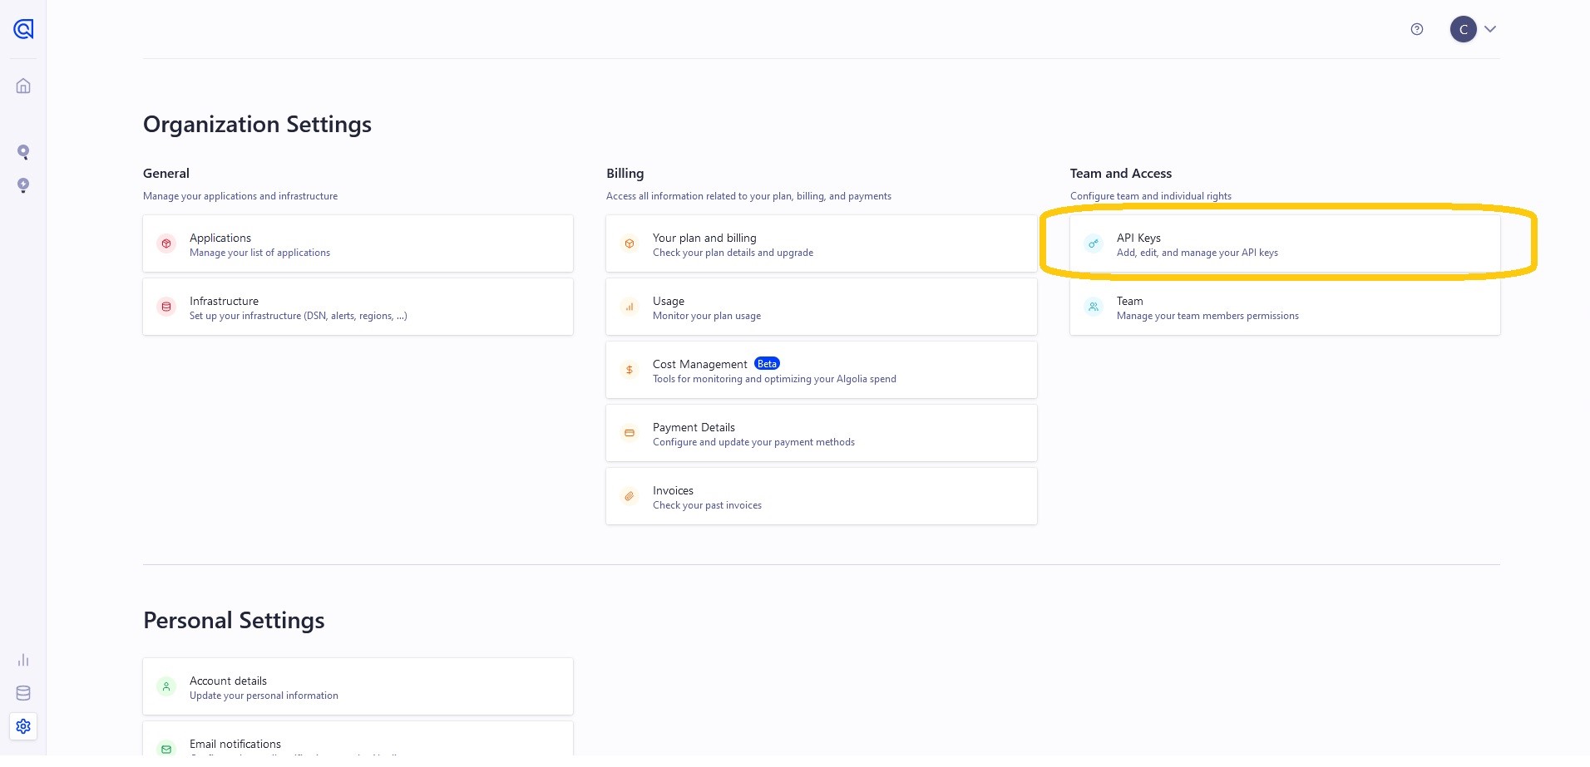Open Your plan and billing
This screenshot has height=767, width=1590.
point(821,243)
